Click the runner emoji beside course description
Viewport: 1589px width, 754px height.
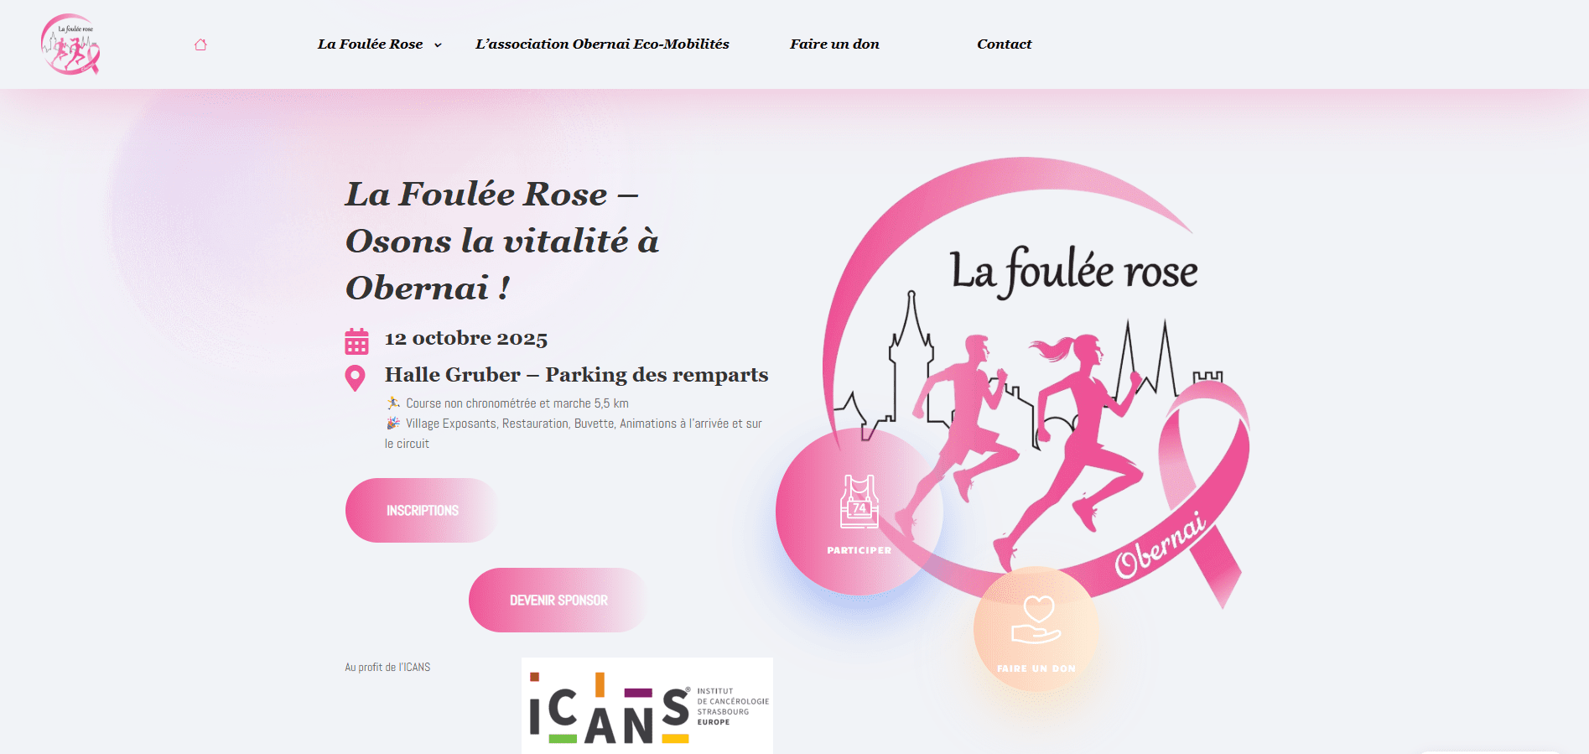(x=392, y=403)
